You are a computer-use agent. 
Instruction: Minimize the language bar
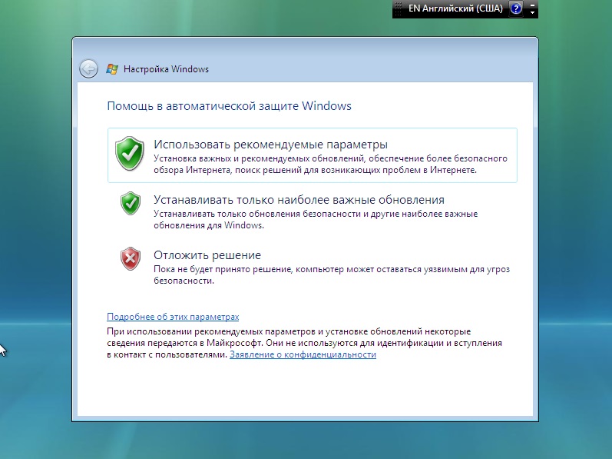tap(532, 5)
